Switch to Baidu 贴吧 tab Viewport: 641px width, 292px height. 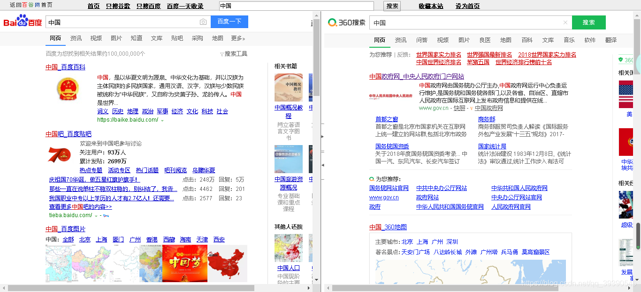[x=177, y=38]
